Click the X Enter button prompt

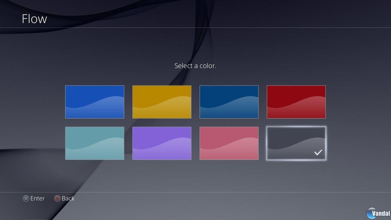point(34,198)
